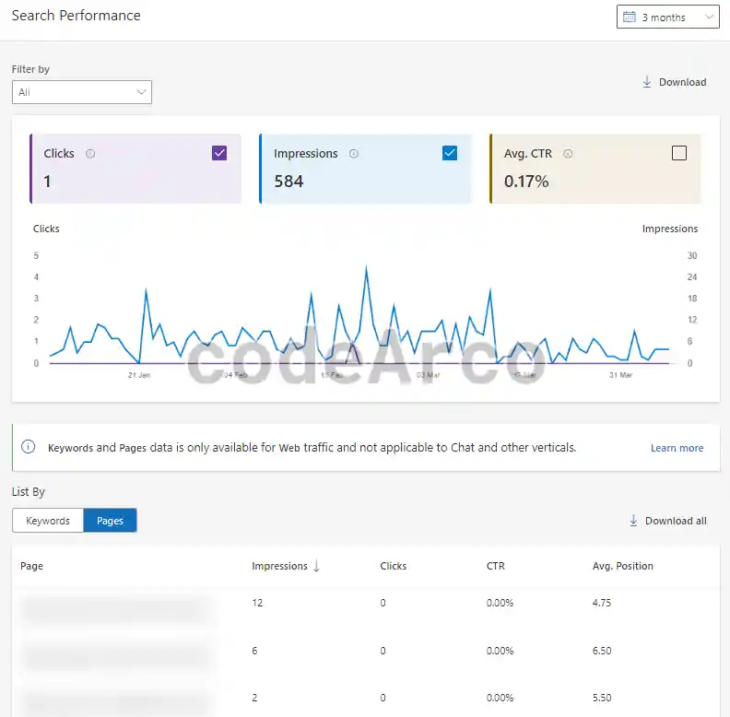This screenshot has height=717, width=730.
Task: Click the download arrow icon beside Download all
Action: point(633,521)
